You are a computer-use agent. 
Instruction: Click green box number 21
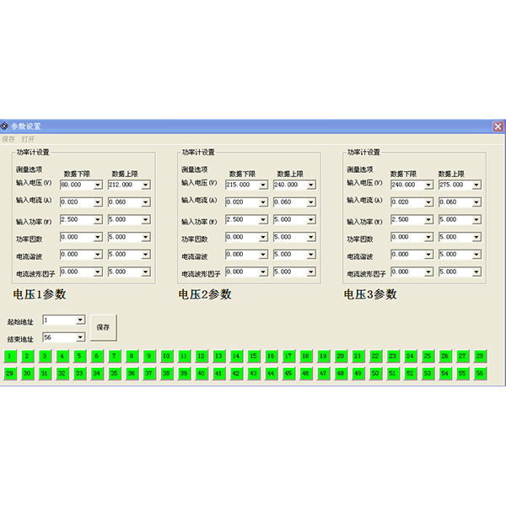click(358, 357)
